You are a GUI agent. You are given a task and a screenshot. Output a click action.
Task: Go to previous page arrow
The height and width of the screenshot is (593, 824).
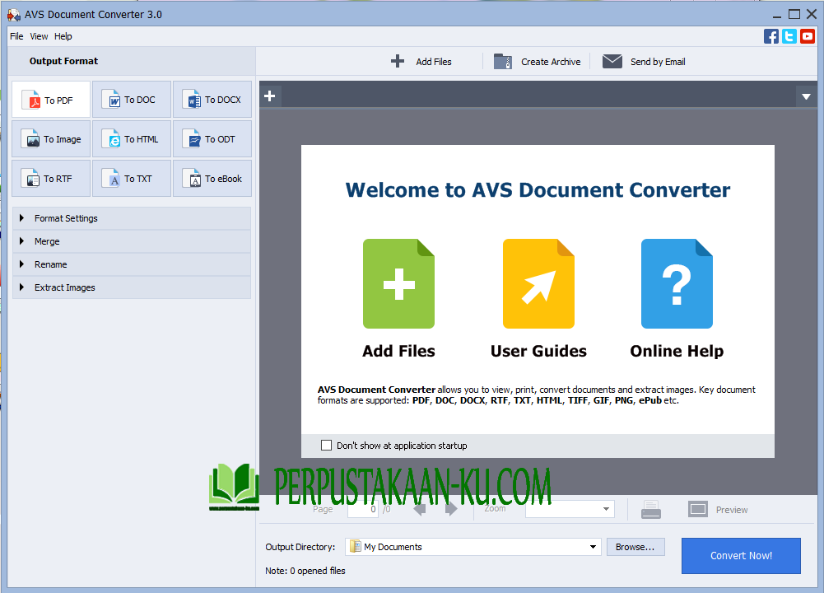click(419, 509)
